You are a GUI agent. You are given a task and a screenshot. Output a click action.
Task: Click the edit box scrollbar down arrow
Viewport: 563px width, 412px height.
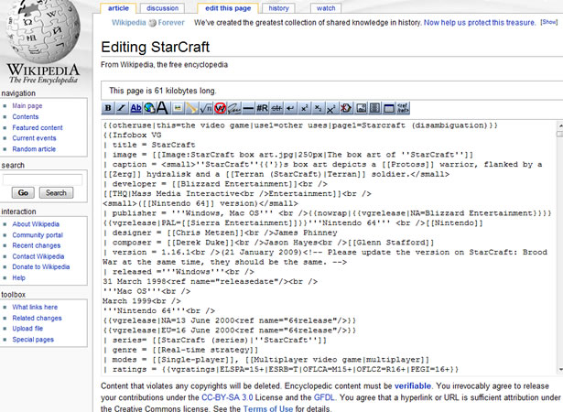(x=560, y=370)
